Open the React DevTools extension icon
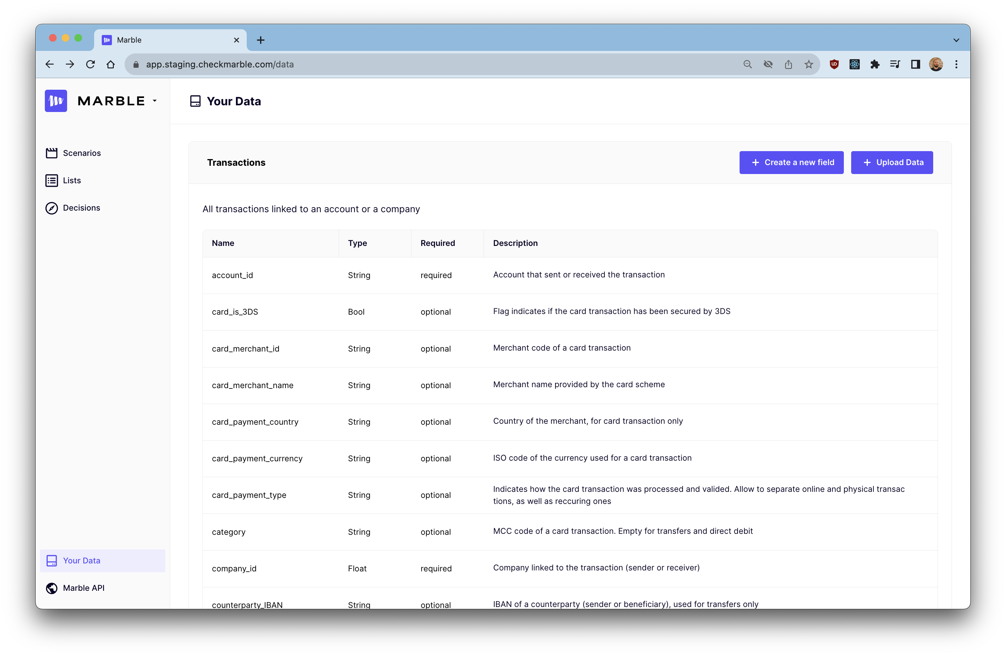Image resolution: width=1006 pixels, height=656 pixels. (854, 64)
